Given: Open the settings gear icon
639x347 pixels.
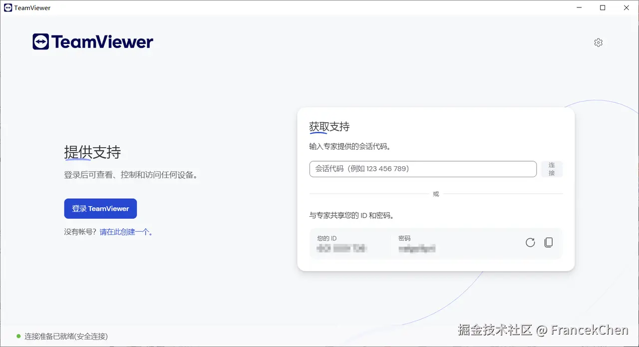Looking at the screenshot, I should click(x=599, y=42).
